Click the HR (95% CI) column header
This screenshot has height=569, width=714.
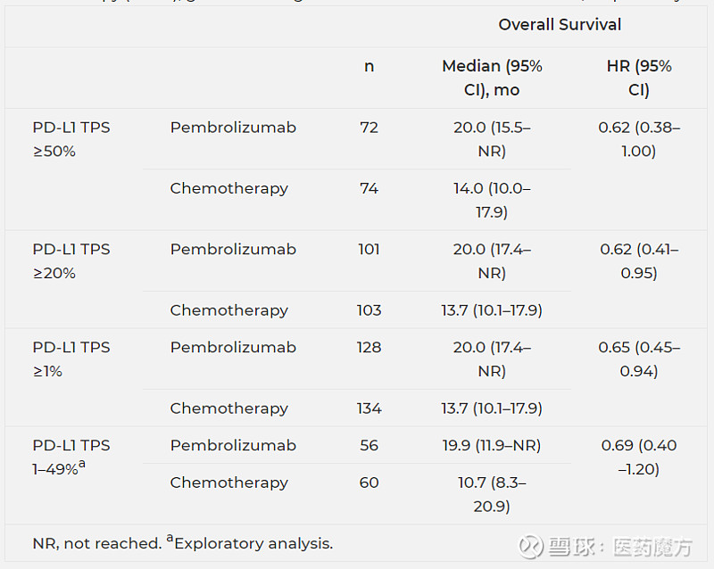(638, 78)
